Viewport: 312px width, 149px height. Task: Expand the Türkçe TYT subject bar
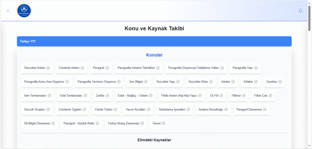154,41
